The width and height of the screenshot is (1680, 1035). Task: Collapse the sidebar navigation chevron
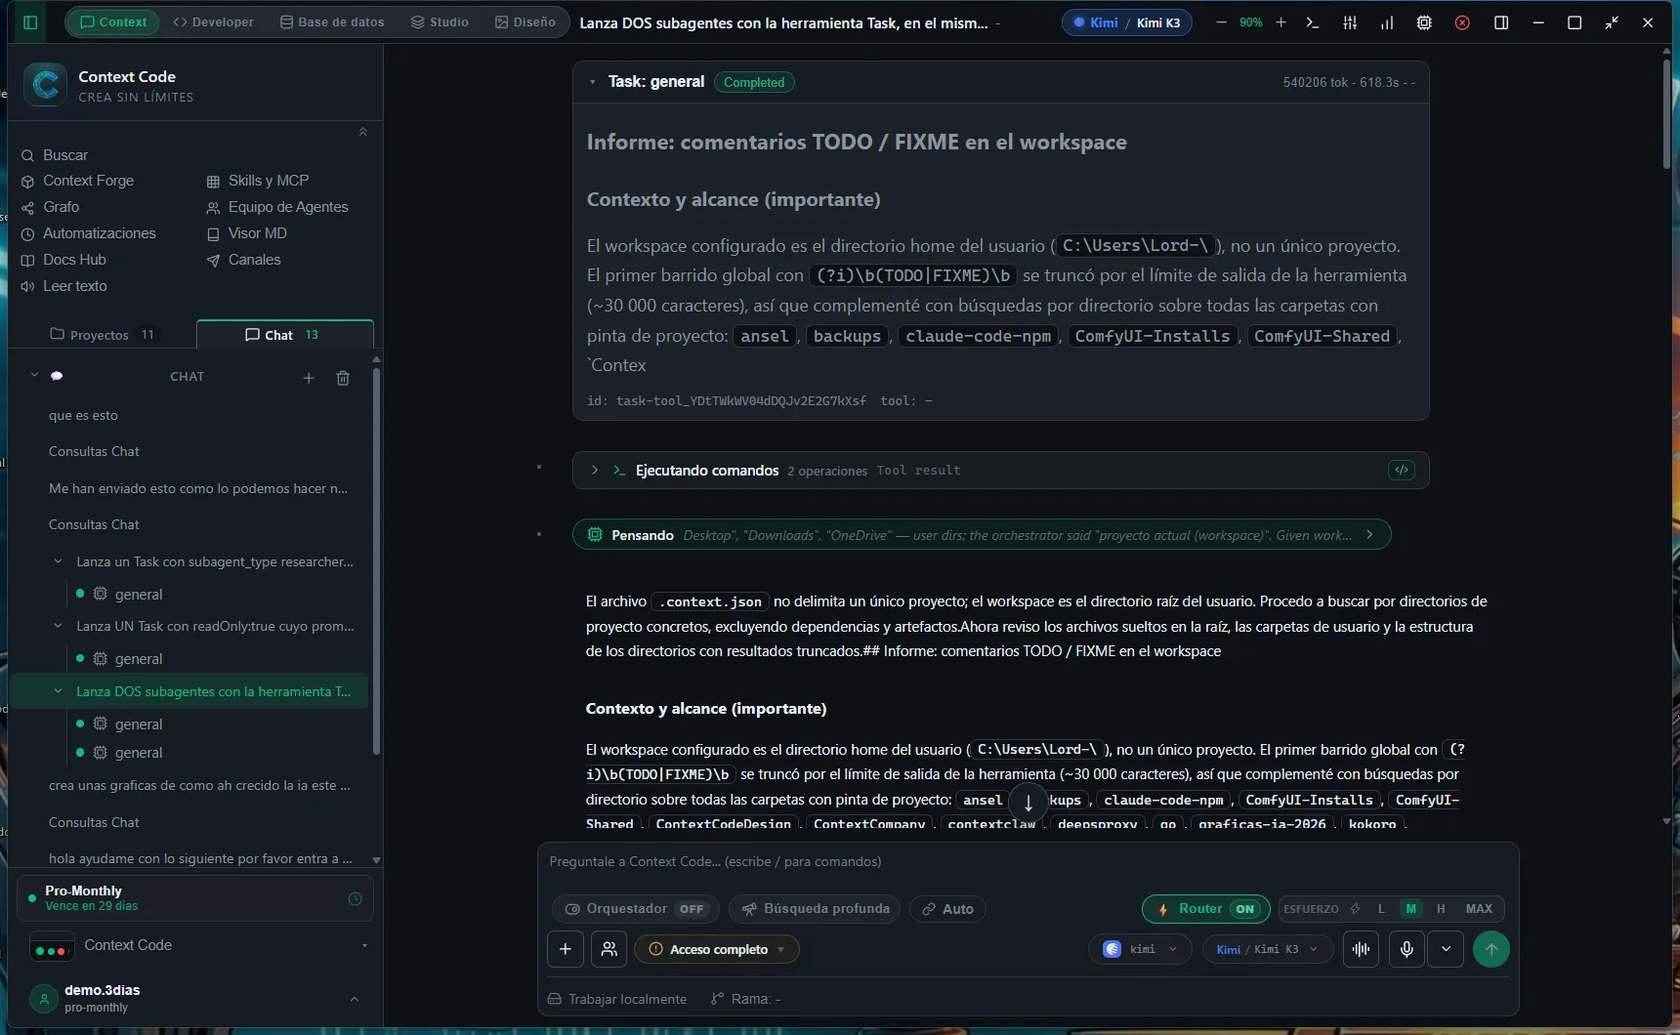(x=363, y=132)
